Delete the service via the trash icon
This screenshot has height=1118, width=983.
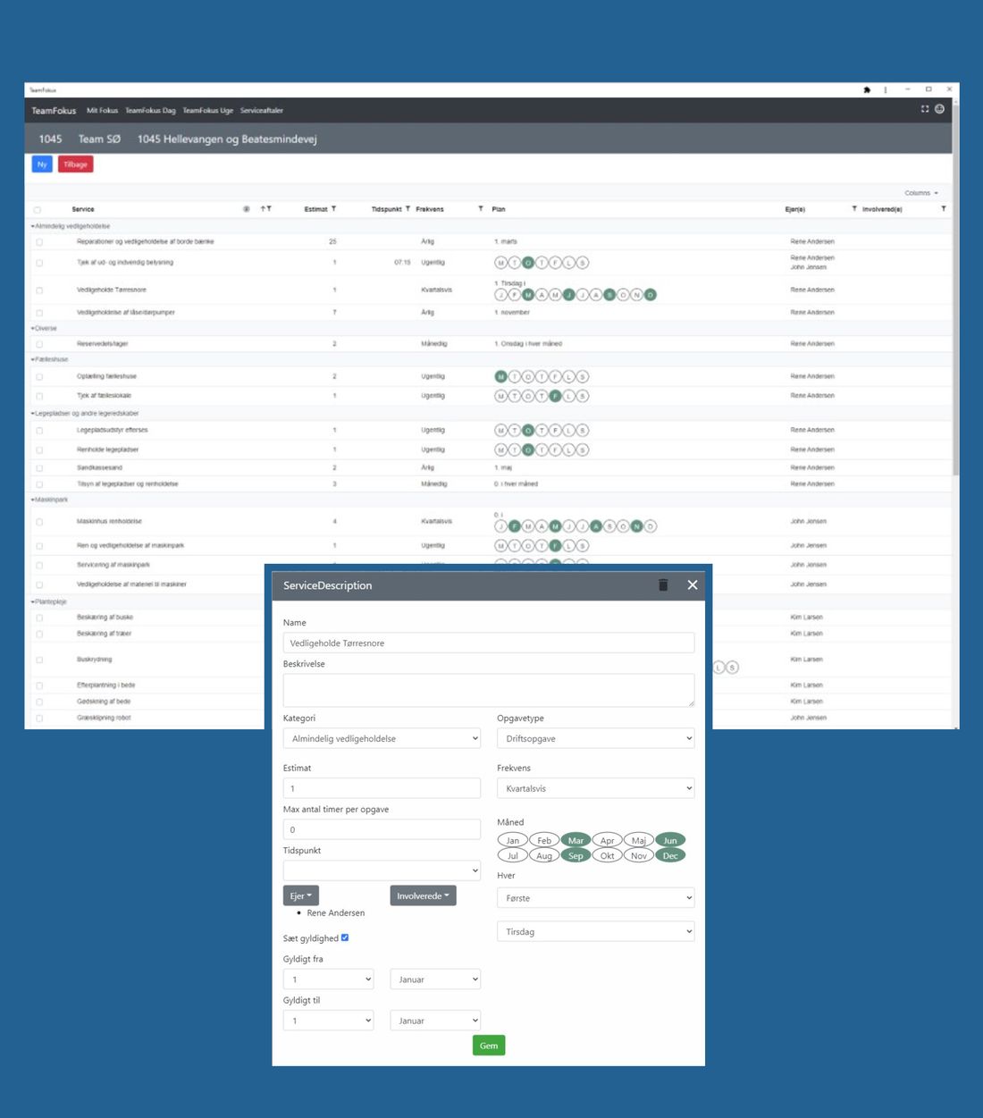(663, 585)
